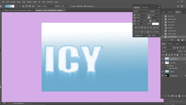Open the Image menu

click(13, 2)
